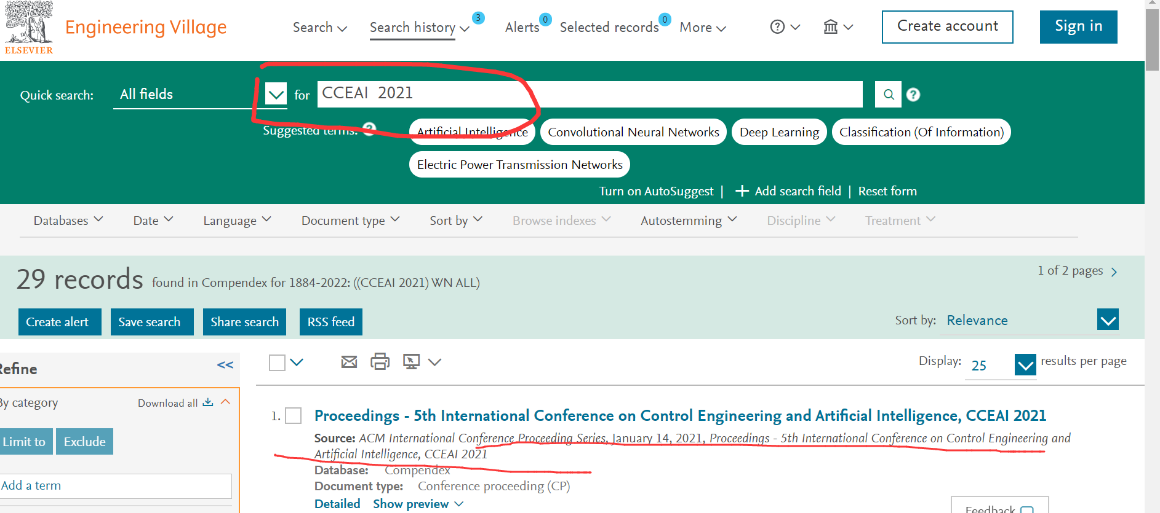This screenshot has width=1160, height=513.
Task: Email selected records envelope icon
Action: pos(349,362)
